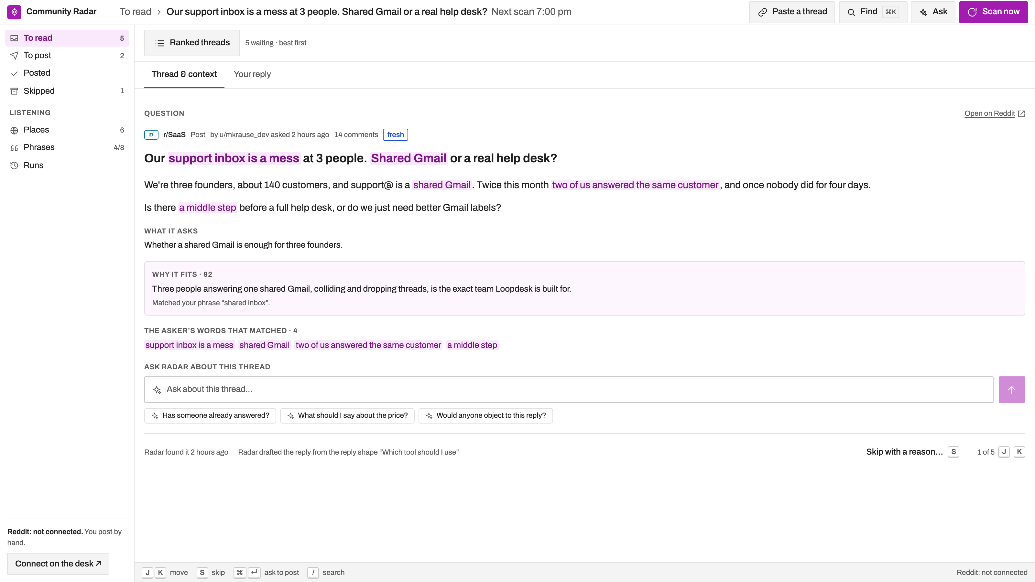Go to Posted threads
Image resolution: width=1035 pixels, height=582 pixels.
click(x=67, y=73)
